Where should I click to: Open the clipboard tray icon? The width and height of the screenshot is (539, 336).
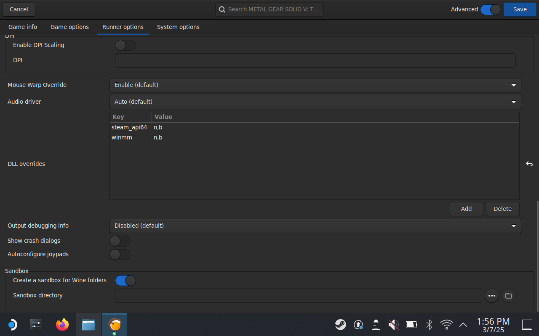point(376,324)
